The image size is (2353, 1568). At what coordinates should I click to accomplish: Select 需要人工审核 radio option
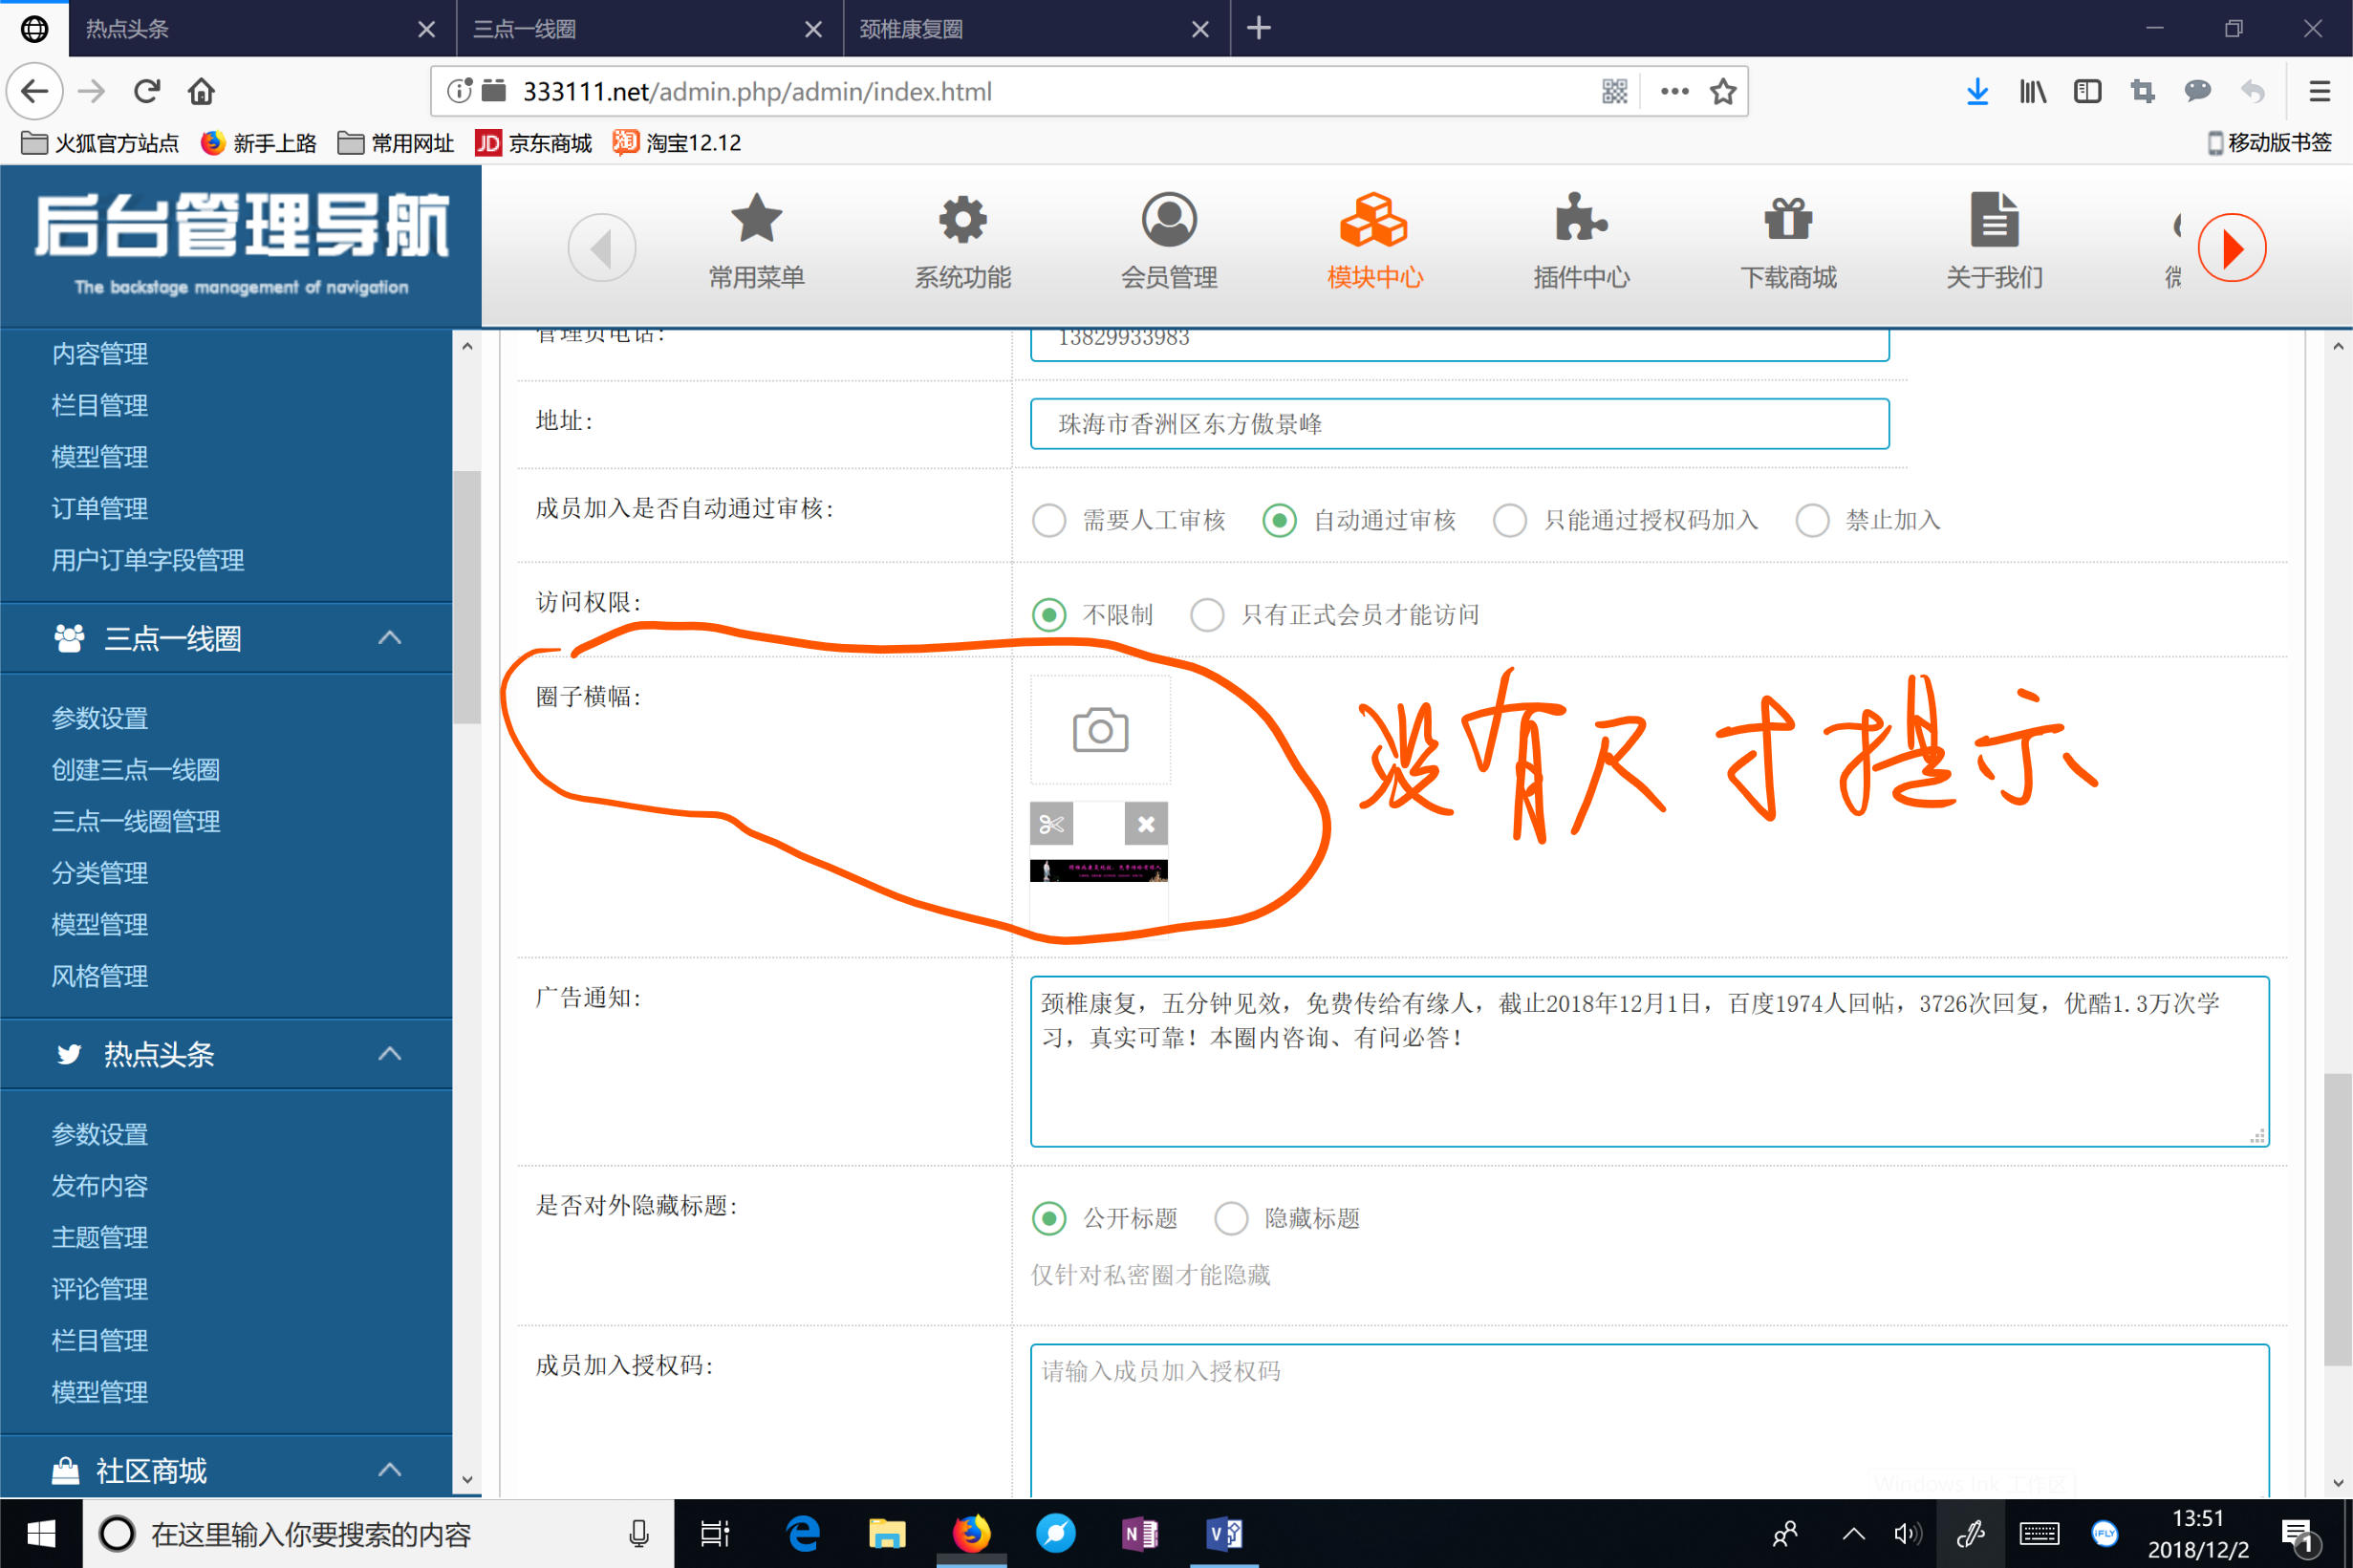point(1049,521)
